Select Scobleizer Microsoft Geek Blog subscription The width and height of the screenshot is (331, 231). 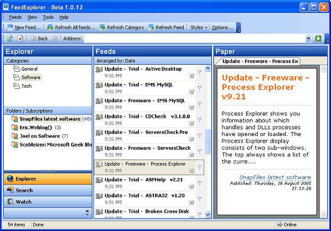[x=52, y=145]
